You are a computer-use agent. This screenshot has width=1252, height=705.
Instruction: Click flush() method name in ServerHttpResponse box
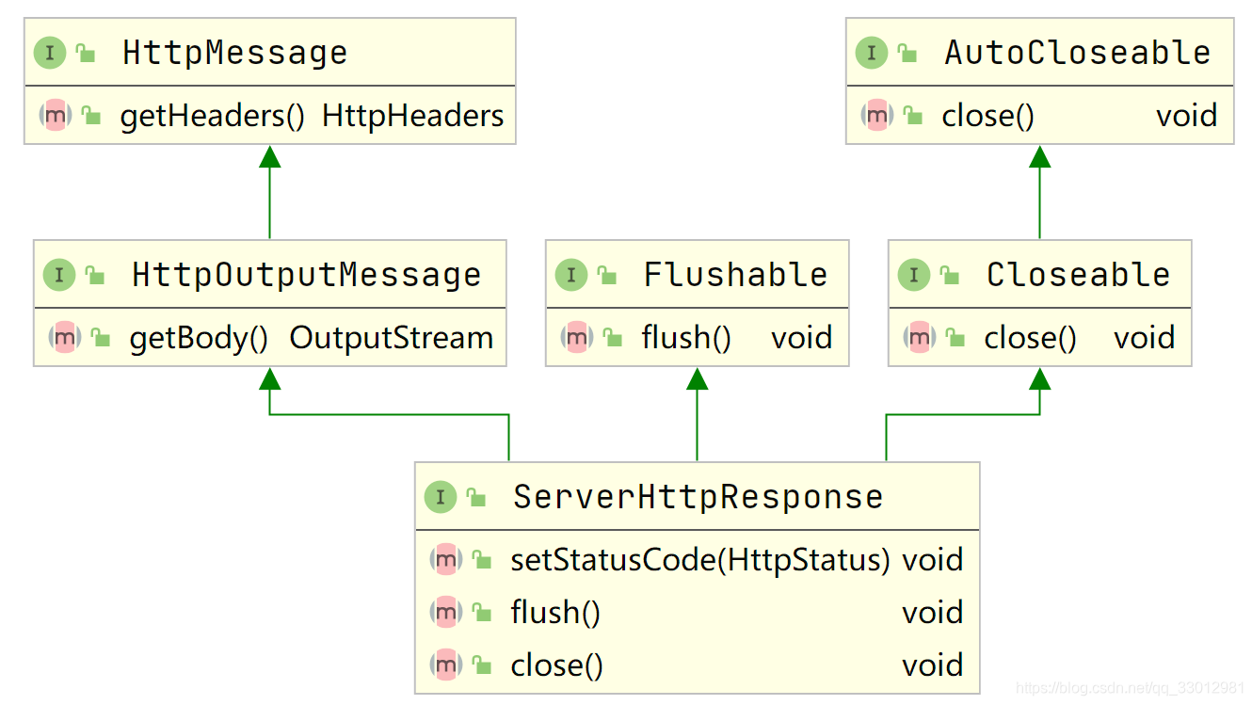555,613
